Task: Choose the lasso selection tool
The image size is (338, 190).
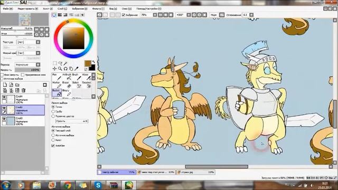Action: 60,63
